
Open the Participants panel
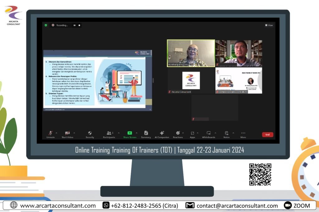pos(109,133)
